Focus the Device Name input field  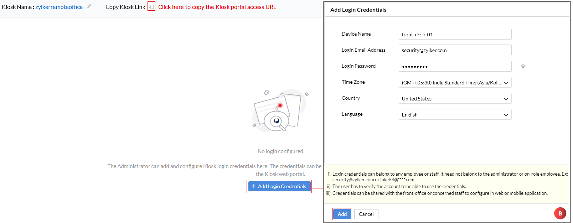(x=455, y=34)
